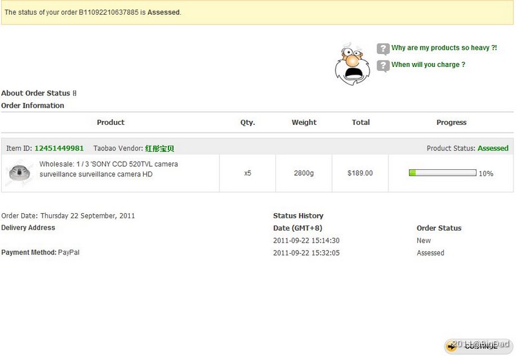This screenshot has height=356, width=516.
Task: Click the Order Information heading
Action: (x=33, y=106)
